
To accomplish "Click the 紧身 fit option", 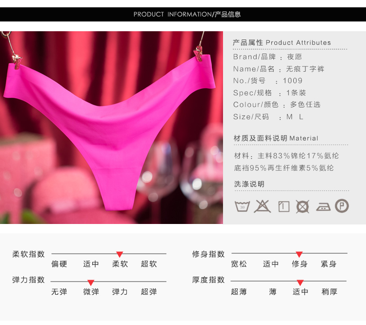I will [328, 264].
